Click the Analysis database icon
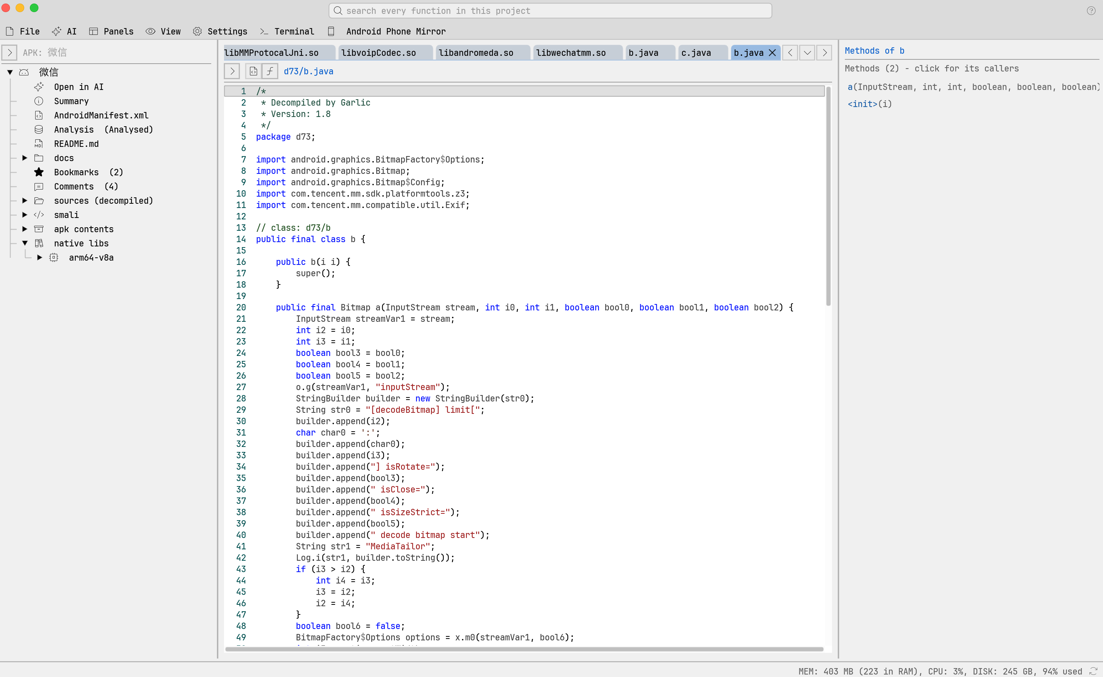Image resolution: width=1103 pixels, height=677 pixels. tap(39, 129)
